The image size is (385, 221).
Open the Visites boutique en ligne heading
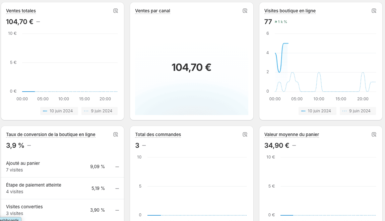(290, 11)
